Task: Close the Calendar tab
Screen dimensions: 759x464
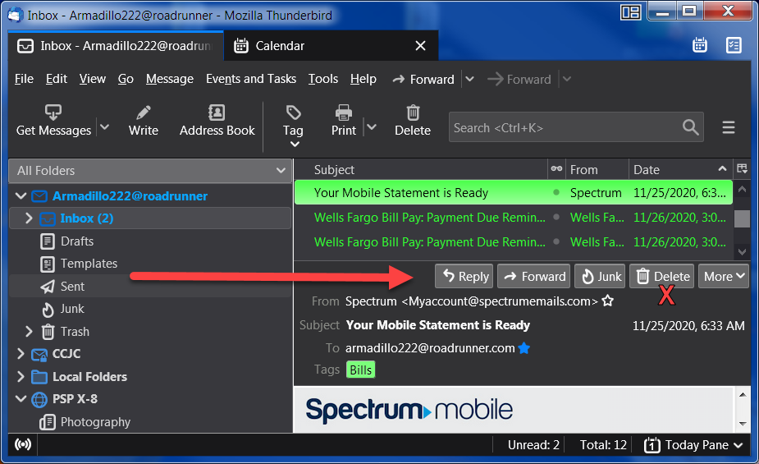Action: pyautogui.click(x=421, y=45)
